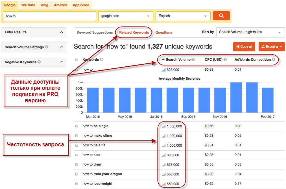Open trend chart icon for 'how to make slime'
Screen dimensions: 286x189
pos(164,136)
